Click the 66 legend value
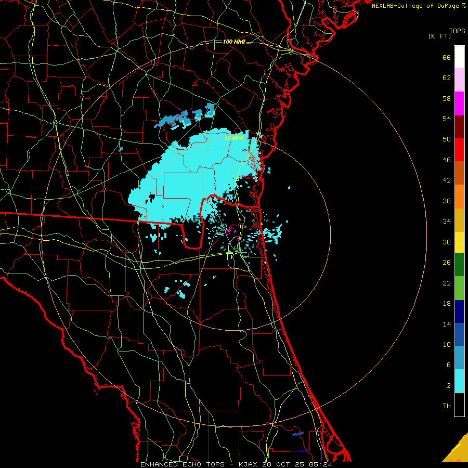The height and width of the screenshot is (468, 468). coord(447,57)
